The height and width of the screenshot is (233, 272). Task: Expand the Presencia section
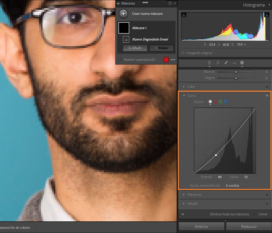click(184, 195)
